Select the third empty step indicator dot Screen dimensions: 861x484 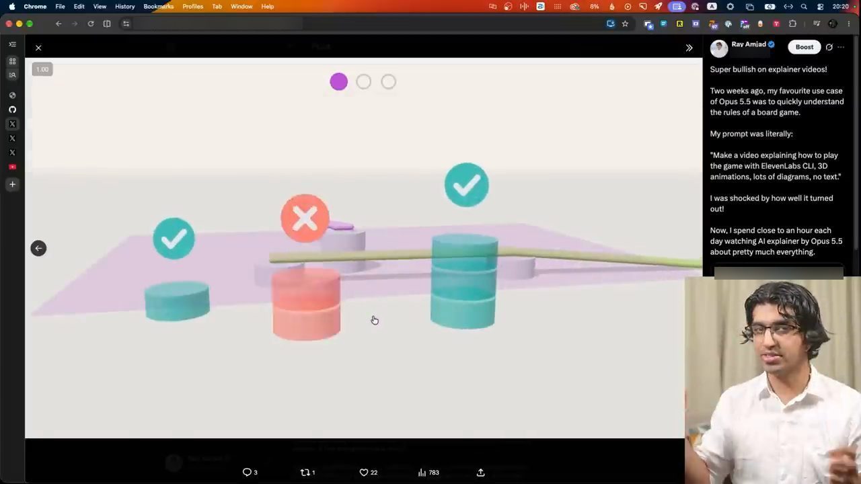[x=388, y=82]
